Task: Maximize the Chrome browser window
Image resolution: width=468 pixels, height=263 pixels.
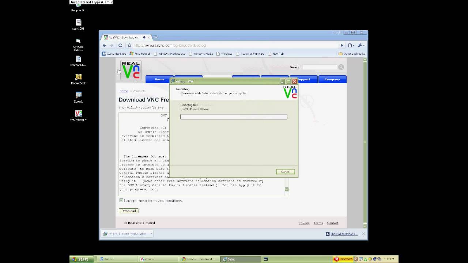Action: [x=353, y=33]
